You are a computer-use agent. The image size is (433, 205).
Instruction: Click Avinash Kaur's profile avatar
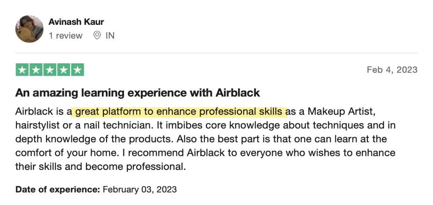[x=29, y=29]
